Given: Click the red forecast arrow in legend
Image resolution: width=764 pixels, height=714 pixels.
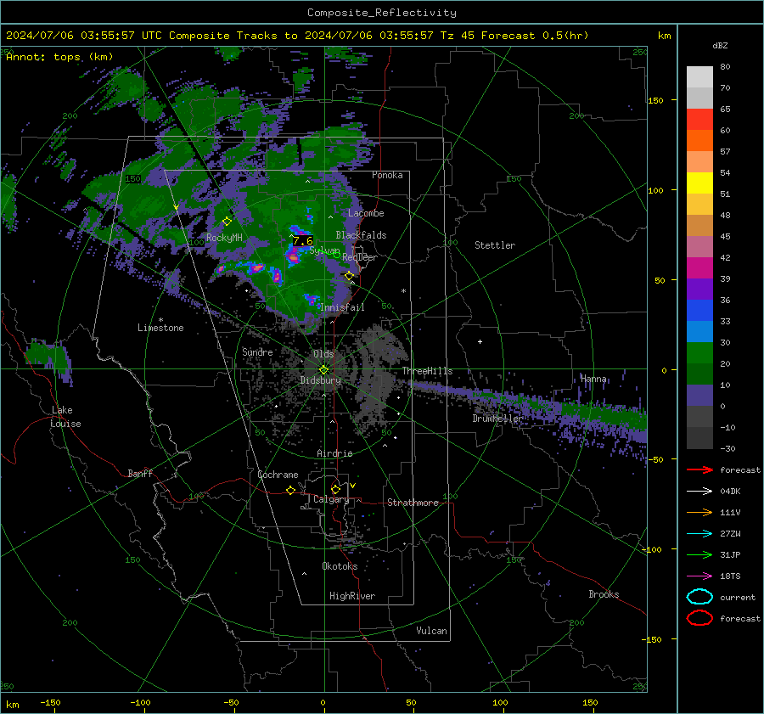Looking at the screenshot, I should click(699, 469).
